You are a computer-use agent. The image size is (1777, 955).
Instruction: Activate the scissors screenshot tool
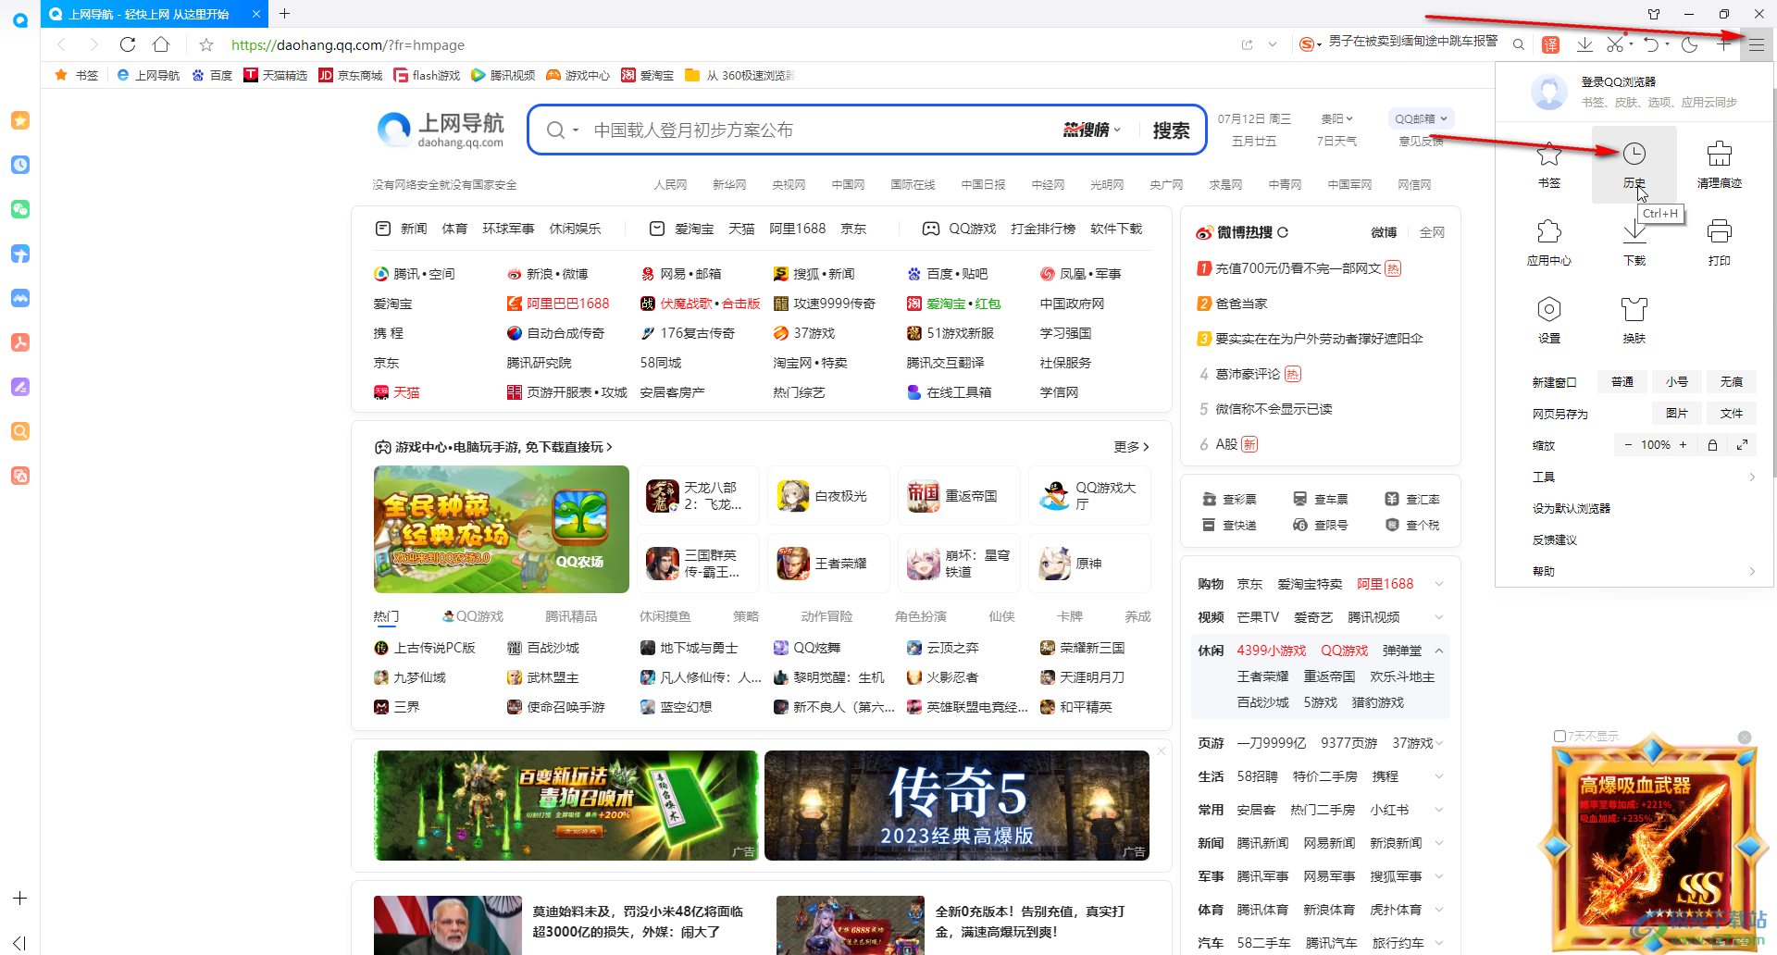tap(1615, 44)
